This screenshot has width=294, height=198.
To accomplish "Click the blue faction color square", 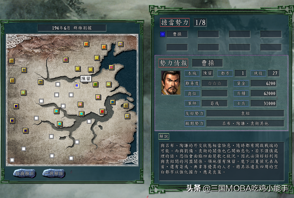I will tap(163, 34).
